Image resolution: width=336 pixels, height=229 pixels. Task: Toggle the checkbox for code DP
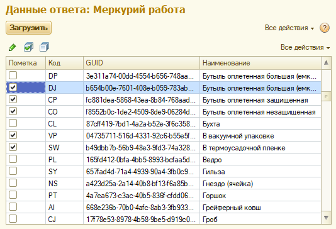tap(13, 75)
